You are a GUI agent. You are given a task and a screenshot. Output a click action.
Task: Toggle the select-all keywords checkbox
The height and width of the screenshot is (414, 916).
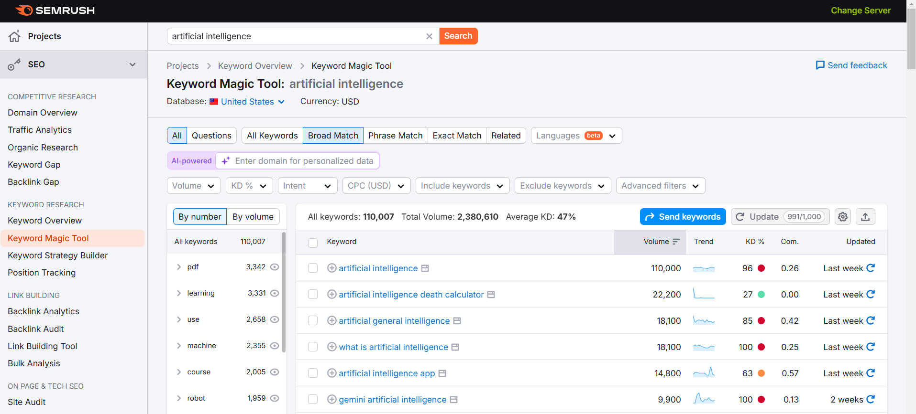313,243
